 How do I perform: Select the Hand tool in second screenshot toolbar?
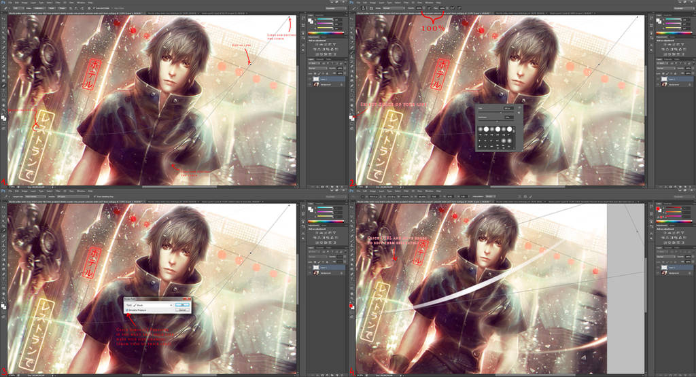351,105
